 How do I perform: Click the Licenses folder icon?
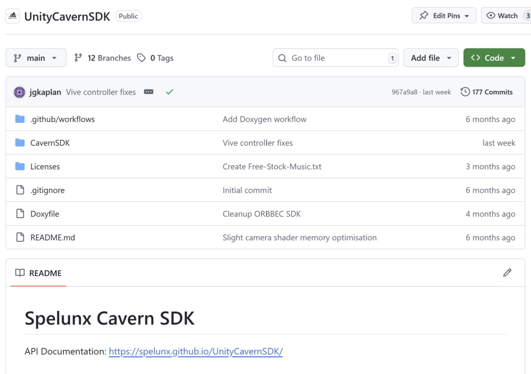pos(20,167)
